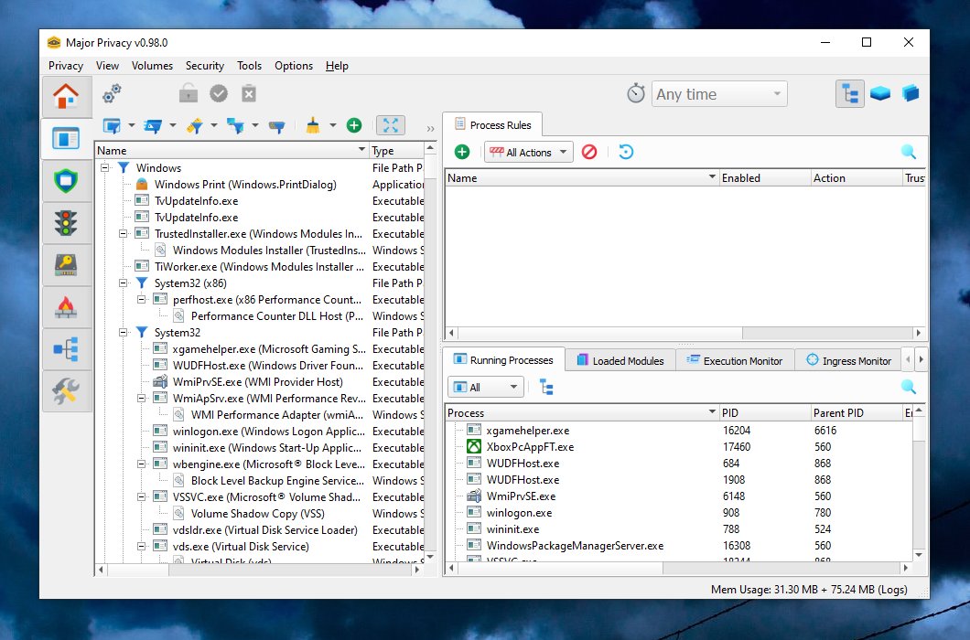
Task: Click the stopwatch icon beside Any time
Action: click(636, 94)
